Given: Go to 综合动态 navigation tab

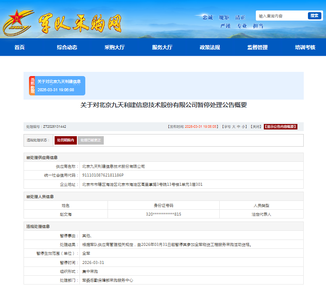Looking at the screenshot, I should coord(67,47).
